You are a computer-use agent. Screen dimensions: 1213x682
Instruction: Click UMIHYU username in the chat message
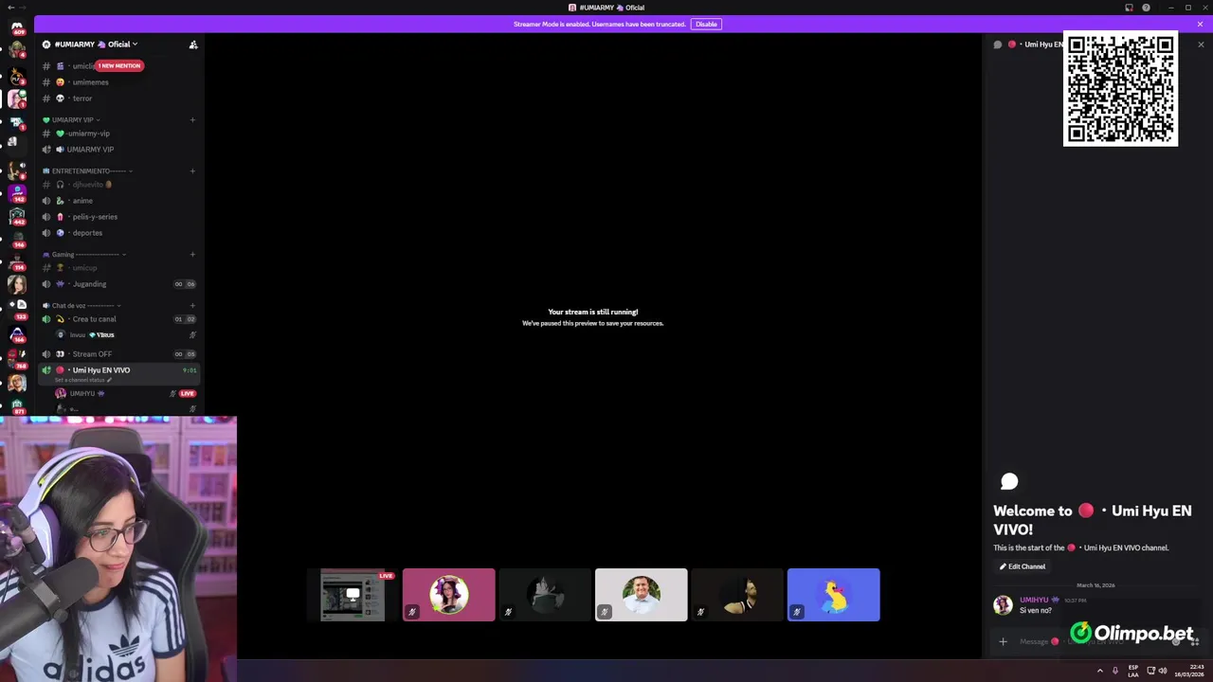[x=1034, y=600]
